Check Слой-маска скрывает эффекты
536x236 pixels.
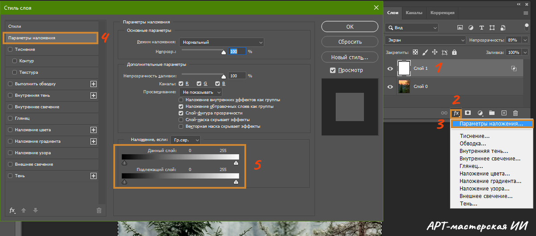point(181,120)
